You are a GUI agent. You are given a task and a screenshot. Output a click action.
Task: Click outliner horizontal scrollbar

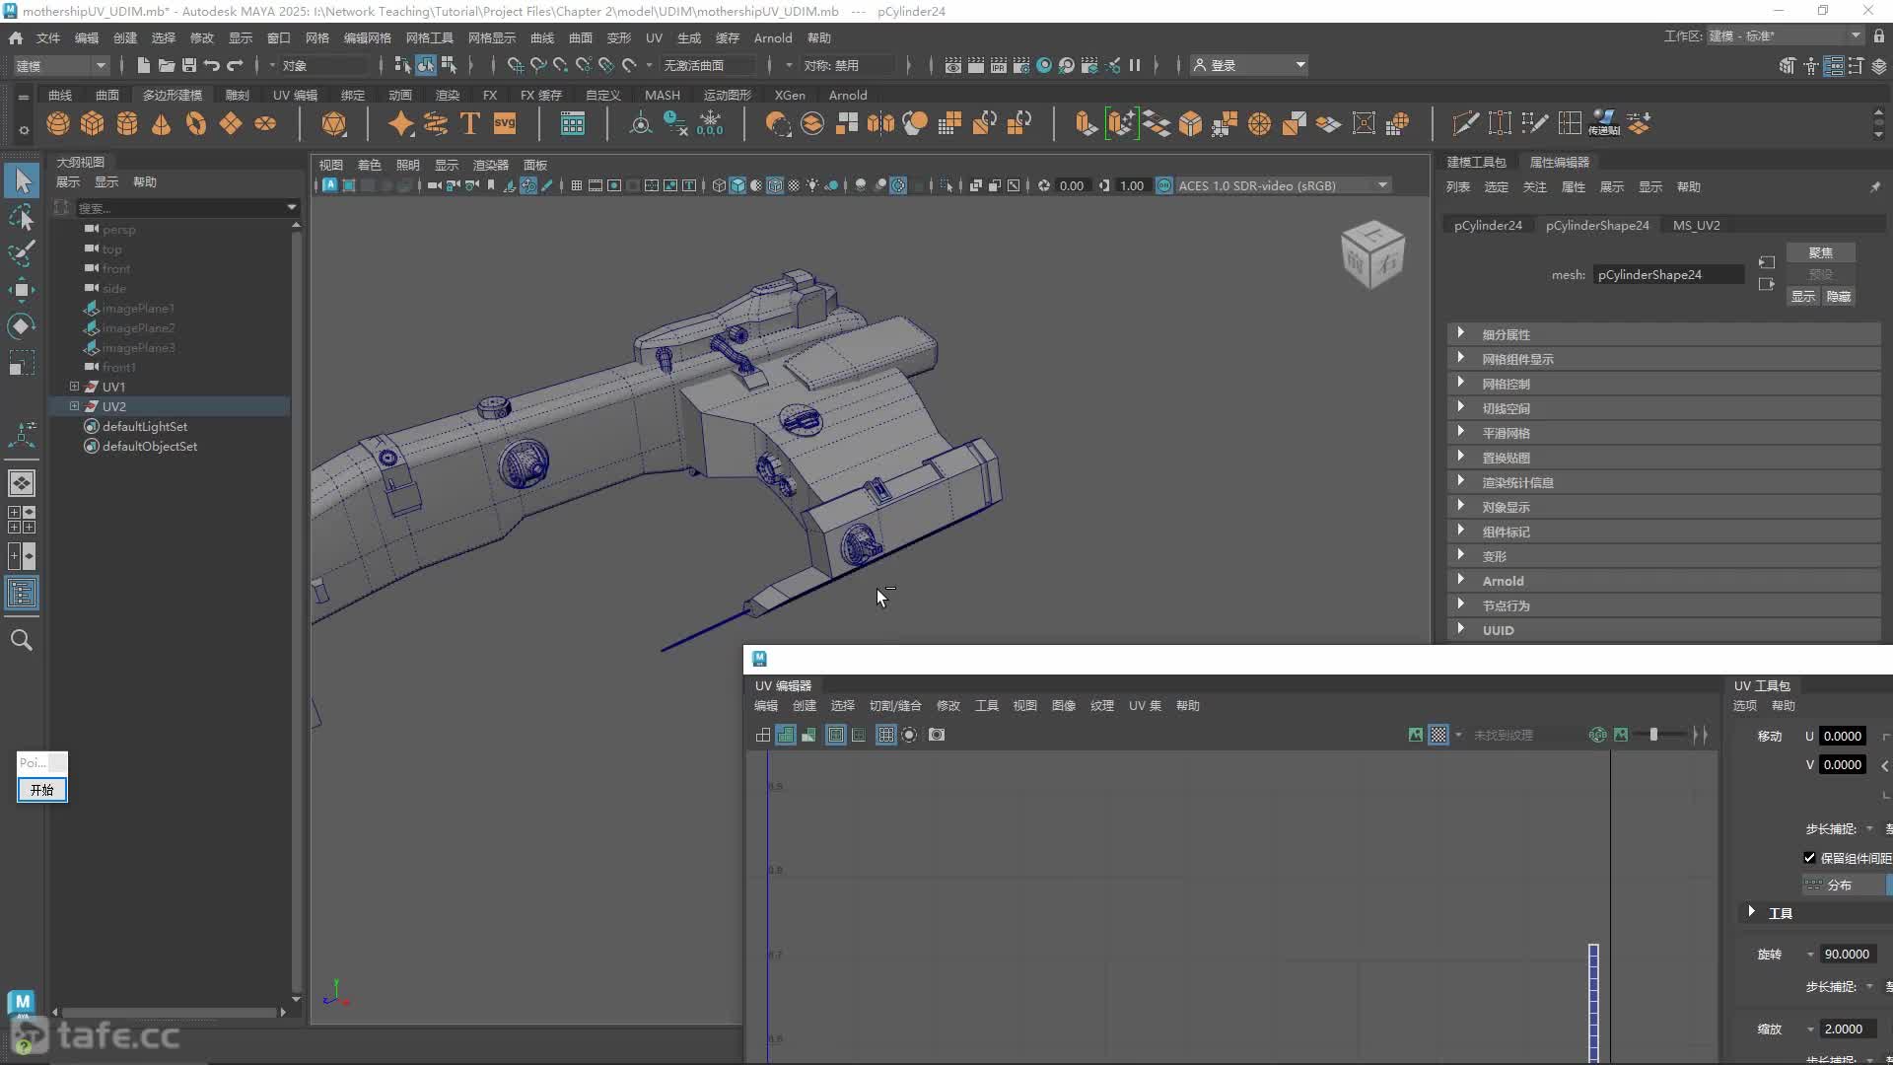click(169, 1012)
